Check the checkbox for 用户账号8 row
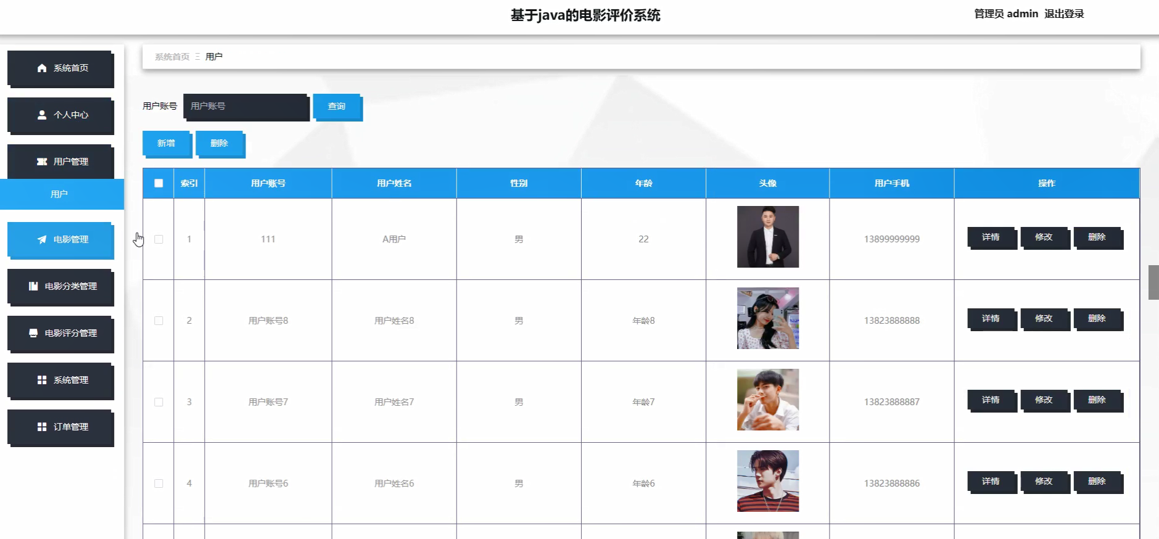The image size is (1159, 539). pyautogui.click(x=159, y=321)
